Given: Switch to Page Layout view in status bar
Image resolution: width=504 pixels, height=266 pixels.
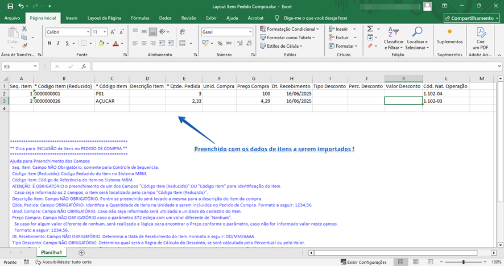Looking at the screenshot, I should tap(414, 262).
